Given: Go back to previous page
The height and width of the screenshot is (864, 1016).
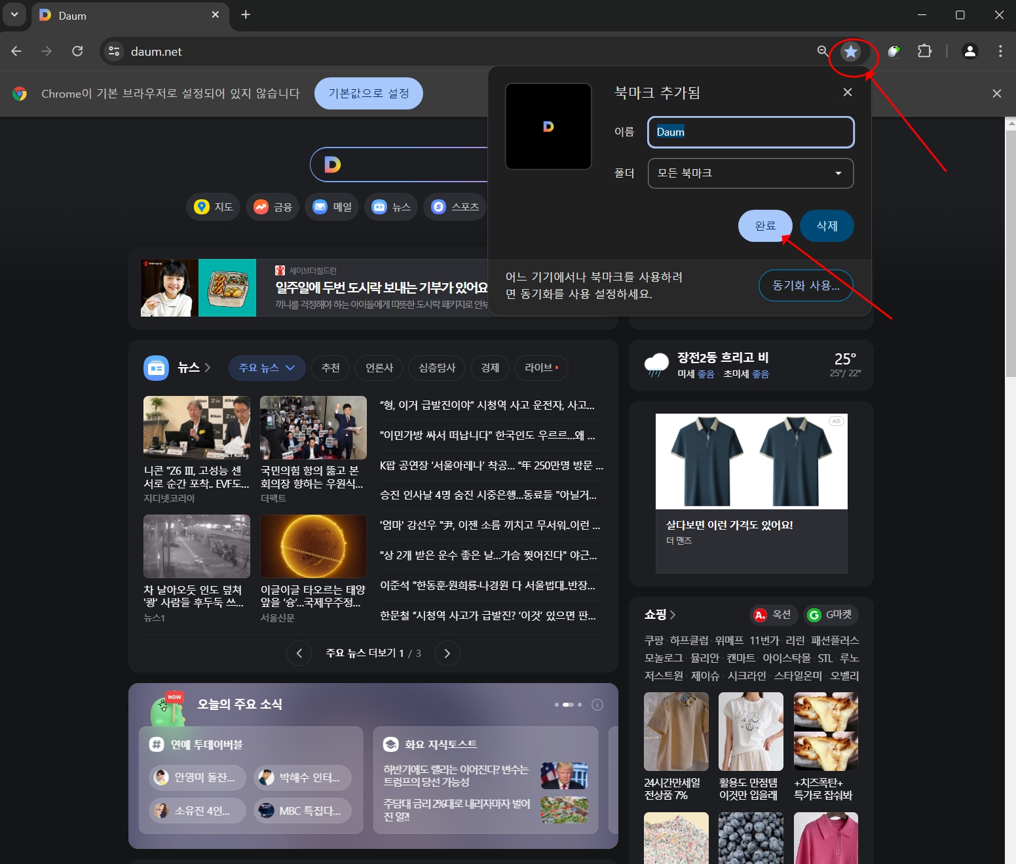Looking at the screenshot, I should click(x=16, y=51).
